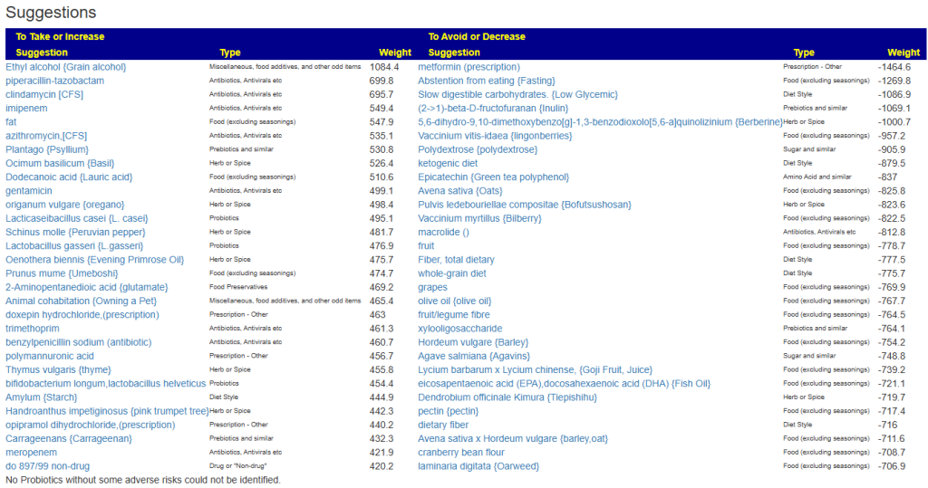Open Slow digestible carbohydrates. {Low Glycemic} link
This screenshot has height=488, width=928.
tap(517, 94)
